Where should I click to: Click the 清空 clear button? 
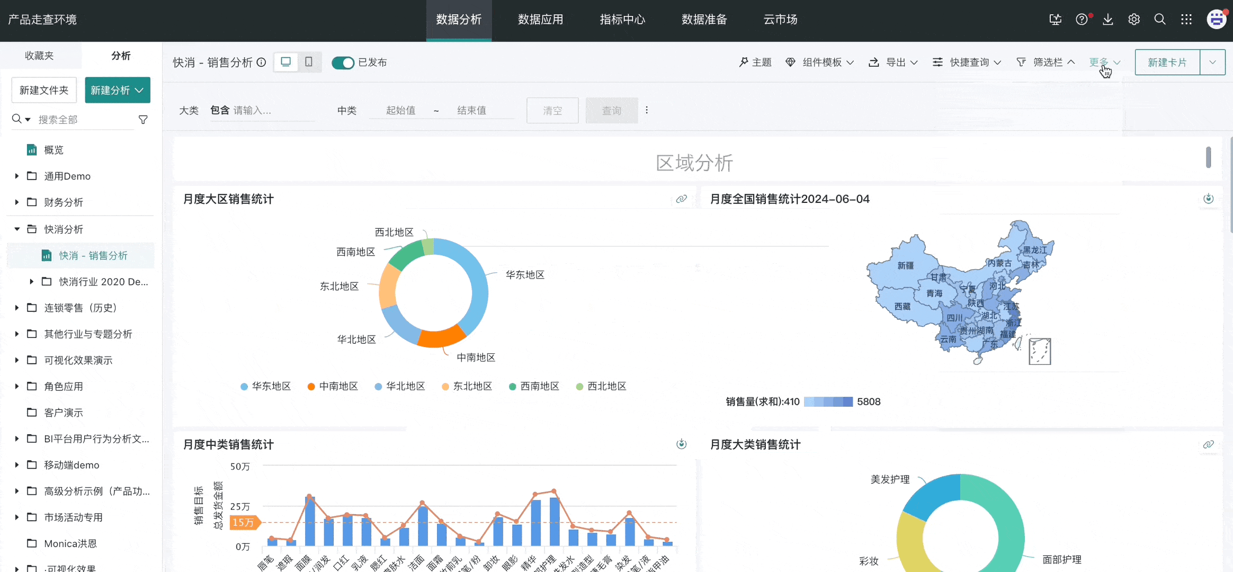pyautogui.click(x=552, y=111)
